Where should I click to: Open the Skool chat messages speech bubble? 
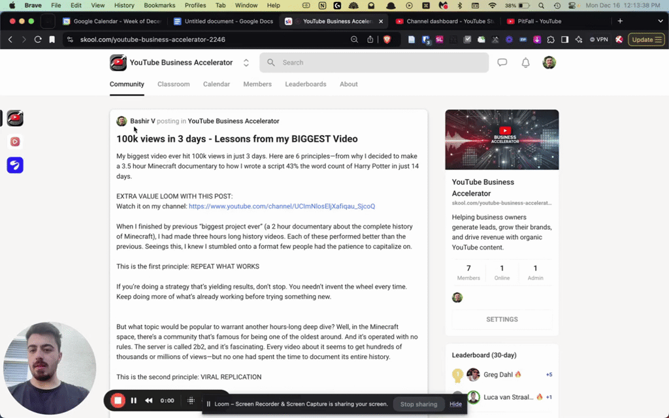[x=502, y=62]
